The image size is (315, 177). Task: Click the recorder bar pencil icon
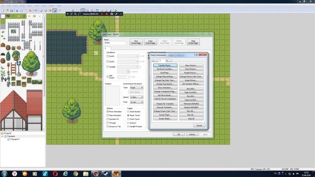point(116,14)
